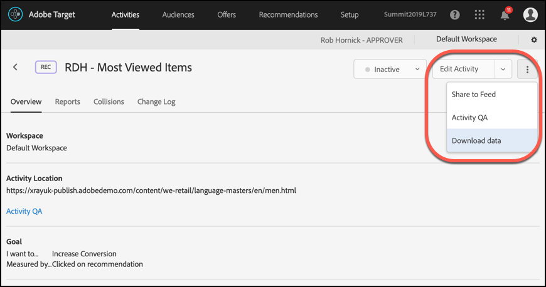
Task: Switch to the Collisions tab
Action: tap(109, 102)
